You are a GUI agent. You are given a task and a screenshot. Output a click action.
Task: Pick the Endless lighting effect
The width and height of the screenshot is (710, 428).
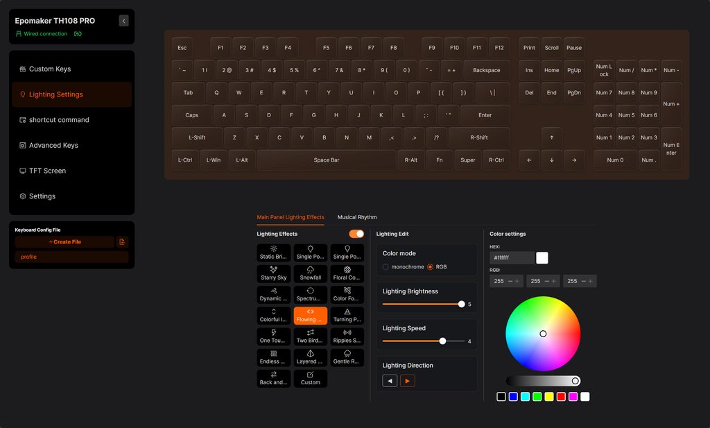273,357
